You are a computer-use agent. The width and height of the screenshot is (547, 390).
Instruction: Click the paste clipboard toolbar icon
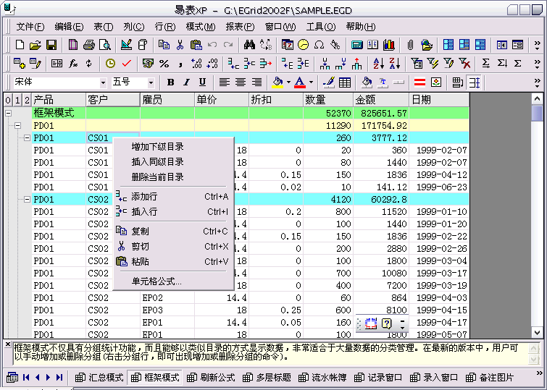pyautogui.click(x=196, y=45)
